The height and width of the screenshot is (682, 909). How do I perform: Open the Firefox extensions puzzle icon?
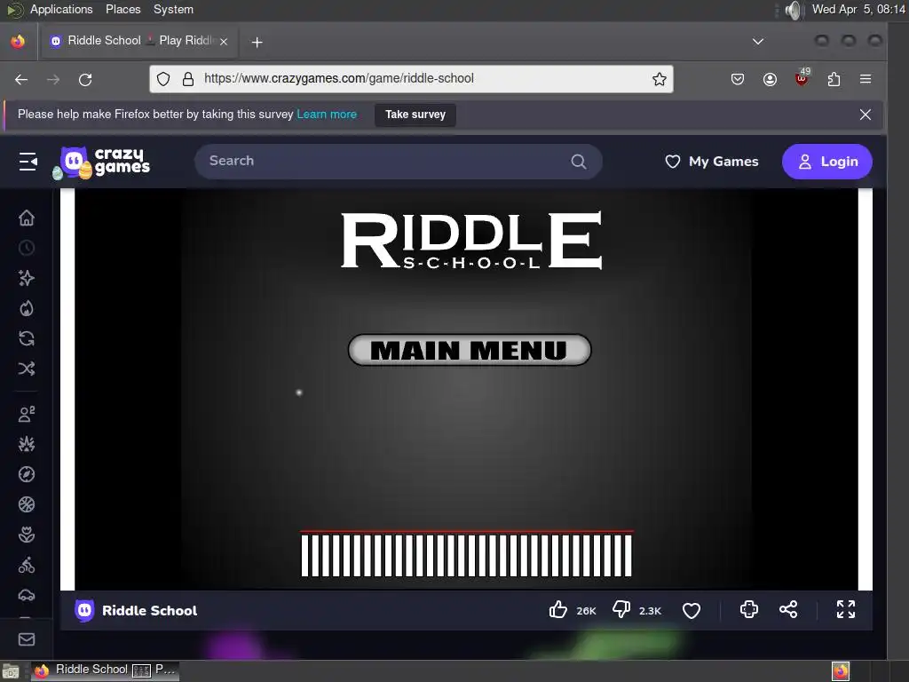point(834,79)
